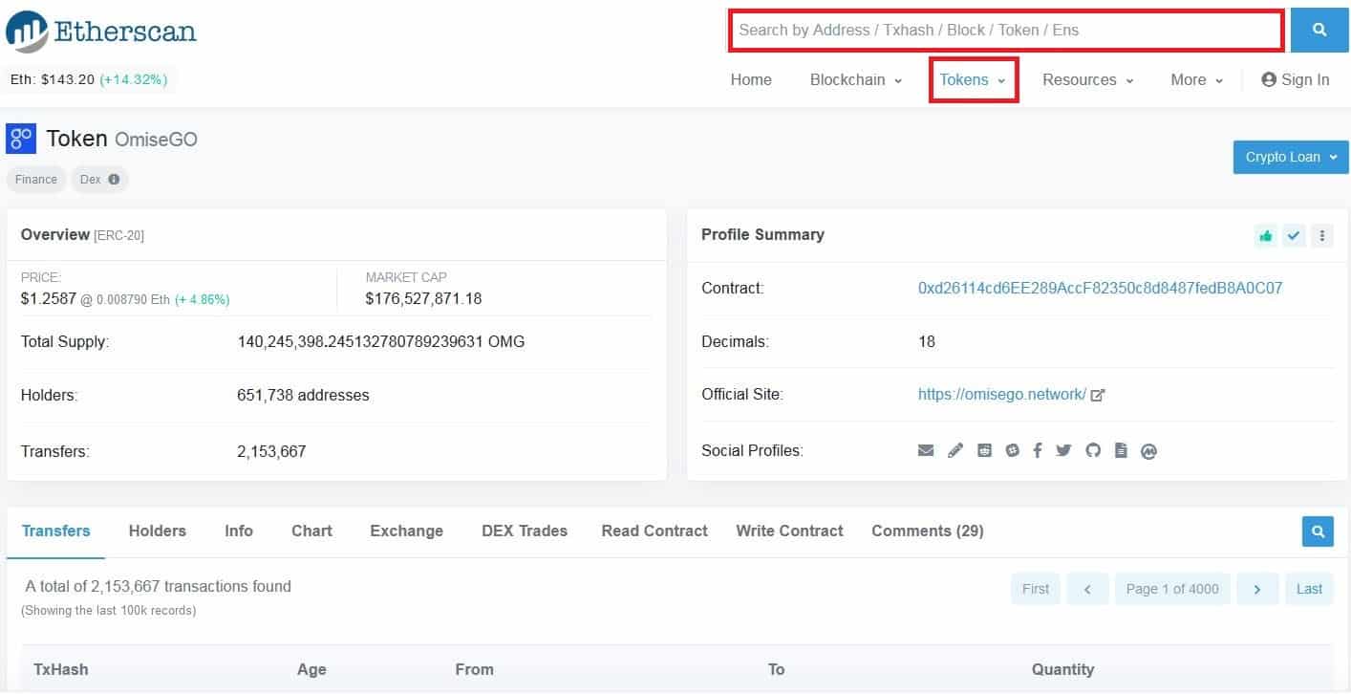
Task: Switch to the Transfers tab
Action: (56, 531)
